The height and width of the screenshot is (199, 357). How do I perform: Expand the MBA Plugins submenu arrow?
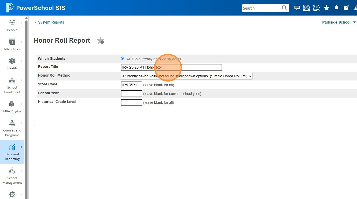21,104
